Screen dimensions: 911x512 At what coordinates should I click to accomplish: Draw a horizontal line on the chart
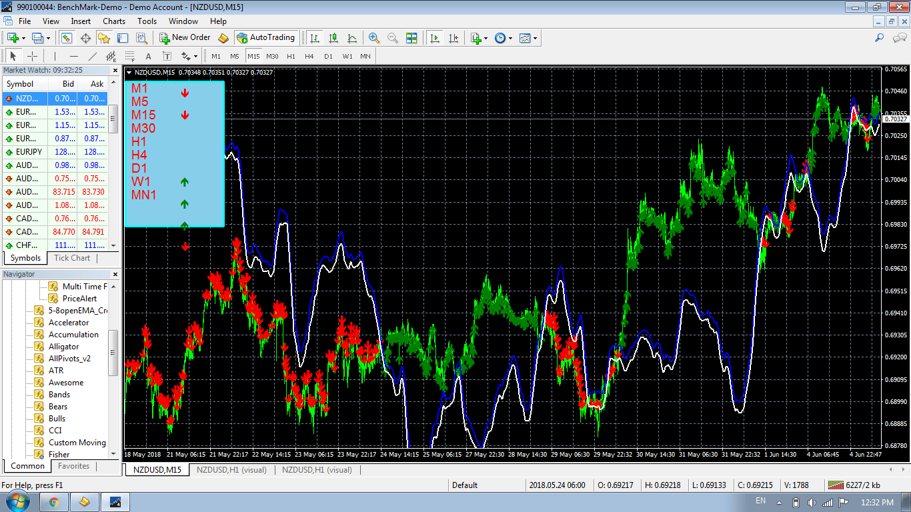click(73, 56)
